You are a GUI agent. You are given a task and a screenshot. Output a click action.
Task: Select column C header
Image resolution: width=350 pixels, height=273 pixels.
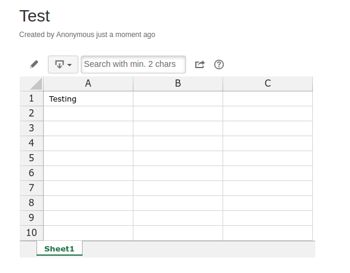267,84
